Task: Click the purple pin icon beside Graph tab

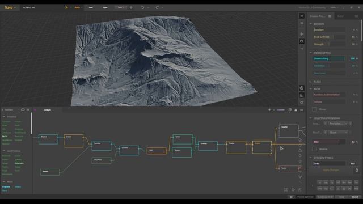Action: pos(35,110)
